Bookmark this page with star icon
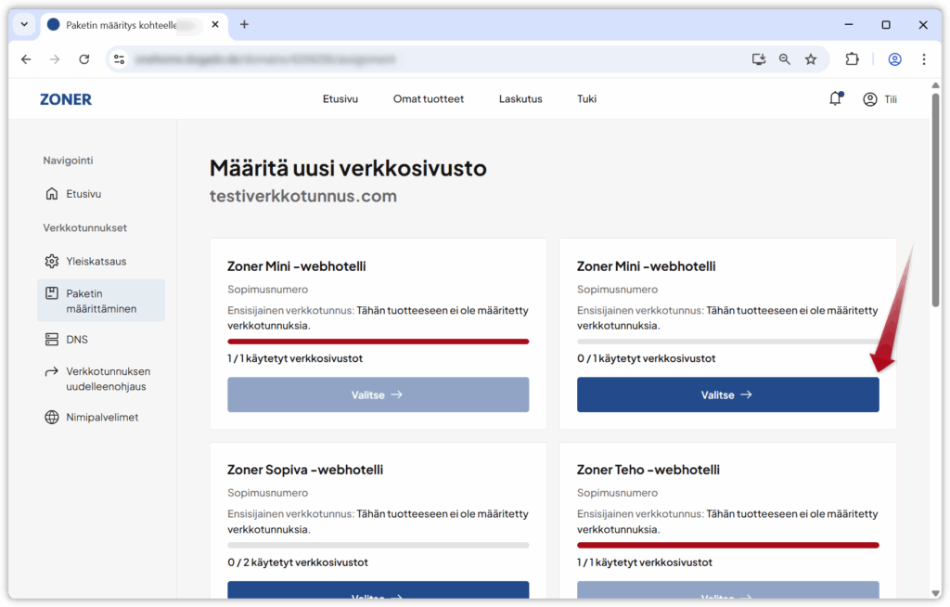950x607 pixels. coord(811,59)
